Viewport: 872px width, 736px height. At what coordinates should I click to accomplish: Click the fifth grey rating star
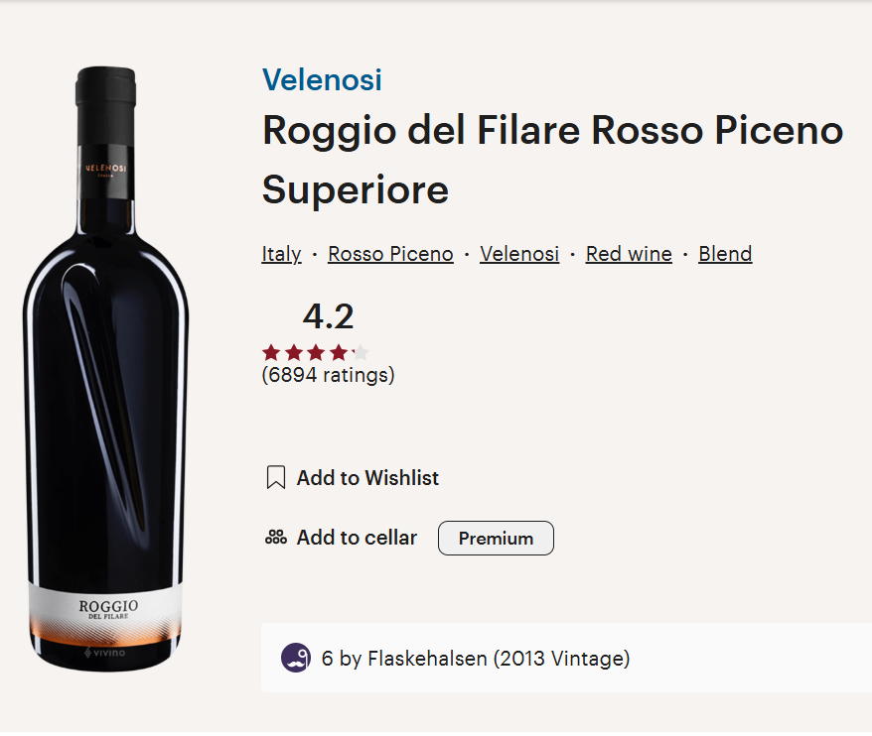(361, 353)
